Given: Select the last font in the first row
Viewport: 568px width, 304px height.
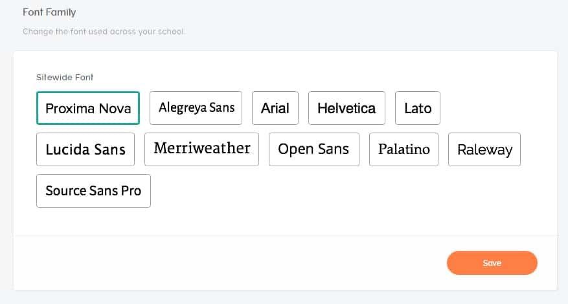Looking at the screenshot, I should [x=417, y=108].
